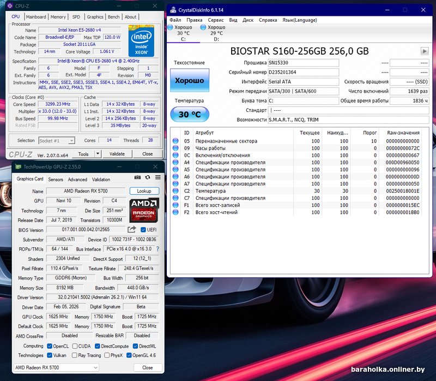Open the GPU-Z hamburger menu

[156, 179]
